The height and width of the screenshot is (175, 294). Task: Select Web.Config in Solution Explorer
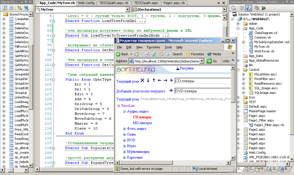(257, 153)
